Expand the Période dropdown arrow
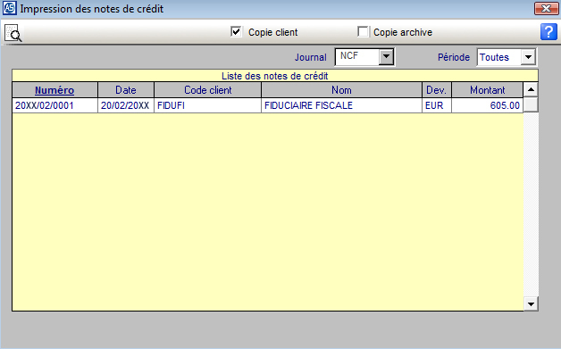This screenshot has height=349, width=561. (x=529, y=57)
